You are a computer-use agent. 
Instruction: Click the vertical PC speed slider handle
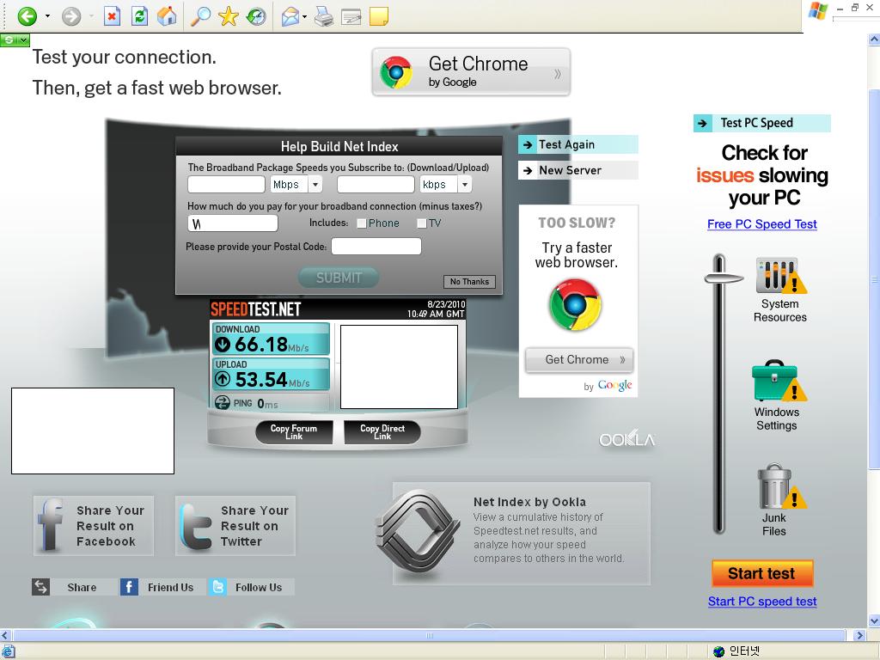point(723,278)
